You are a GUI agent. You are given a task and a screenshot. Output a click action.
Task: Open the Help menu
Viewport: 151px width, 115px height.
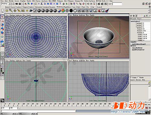[x=111, y=1]
